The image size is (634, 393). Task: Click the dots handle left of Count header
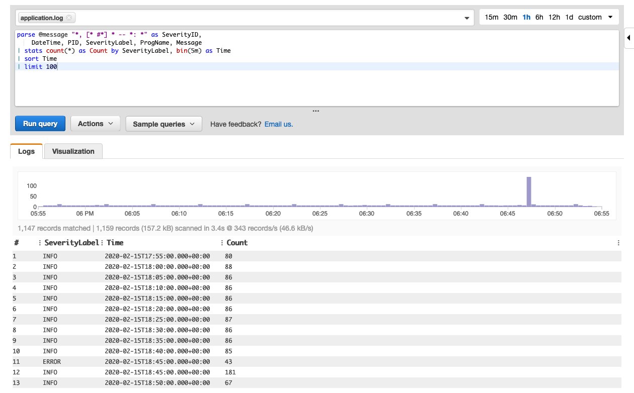click(222, 243)
